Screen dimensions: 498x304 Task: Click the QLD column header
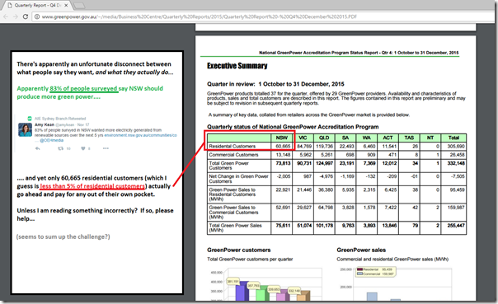(x=324, y=138)
